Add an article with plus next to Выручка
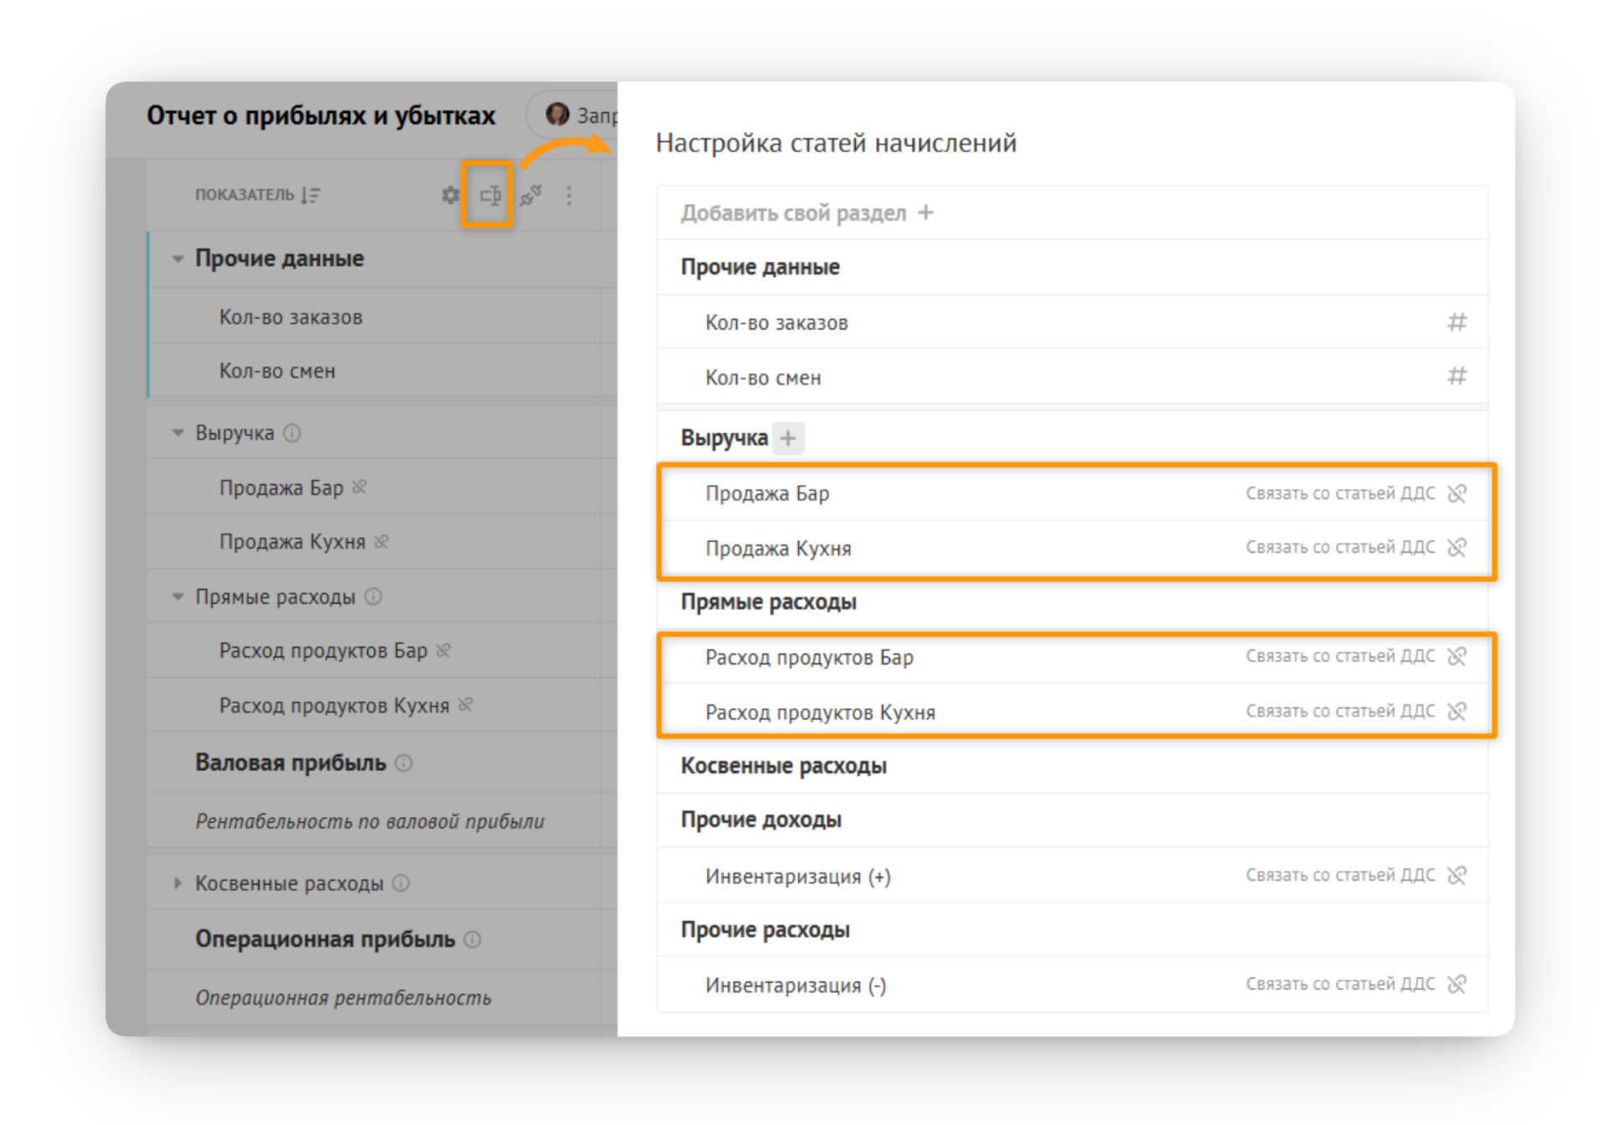The image size is (1622, 1125). point(788,437)
